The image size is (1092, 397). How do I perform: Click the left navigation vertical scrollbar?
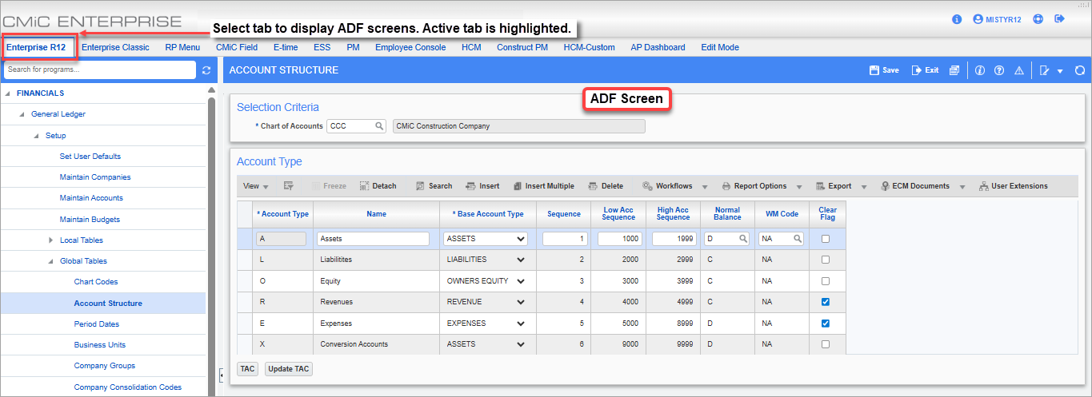(212, 240)
